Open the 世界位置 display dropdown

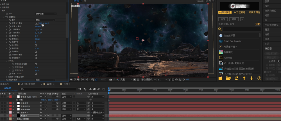45,14
